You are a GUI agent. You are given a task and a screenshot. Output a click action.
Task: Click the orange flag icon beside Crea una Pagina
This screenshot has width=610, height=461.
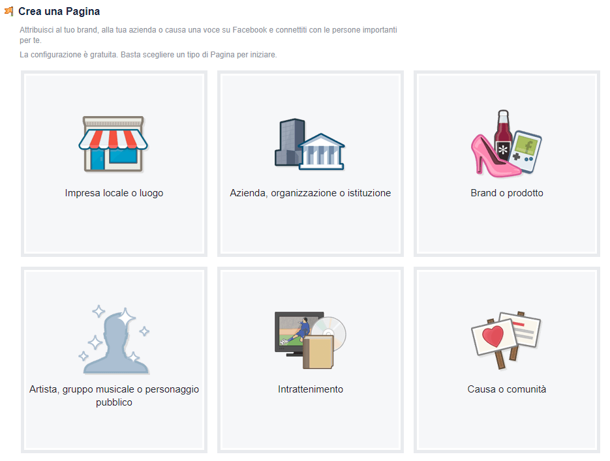pyautogui.click(x=8, y=12)
